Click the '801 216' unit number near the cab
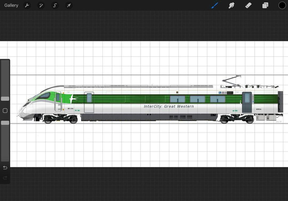The height and width of the screenshot is (201, 288). point(70,108)
